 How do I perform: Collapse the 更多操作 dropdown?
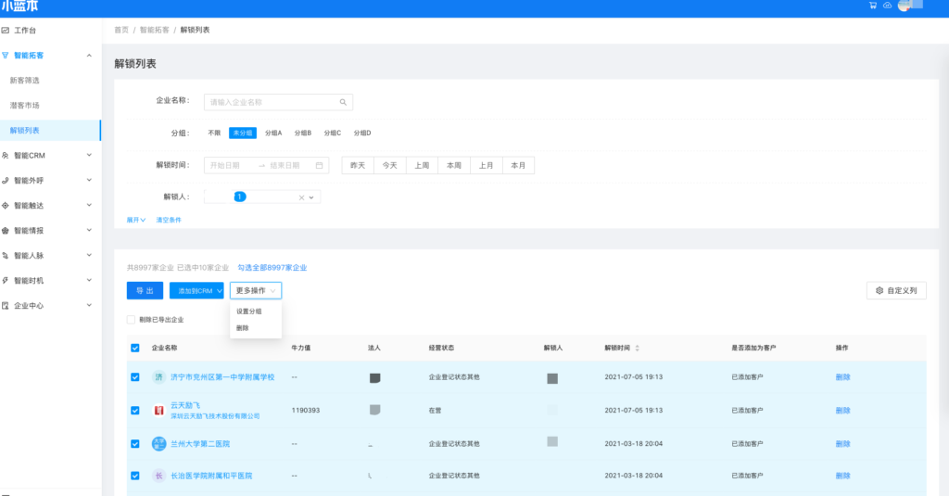point(256,290)
